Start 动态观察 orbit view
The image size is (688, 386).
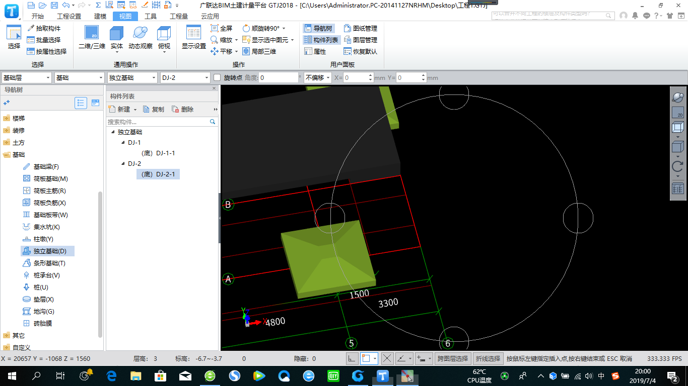[x=141, y=38]
